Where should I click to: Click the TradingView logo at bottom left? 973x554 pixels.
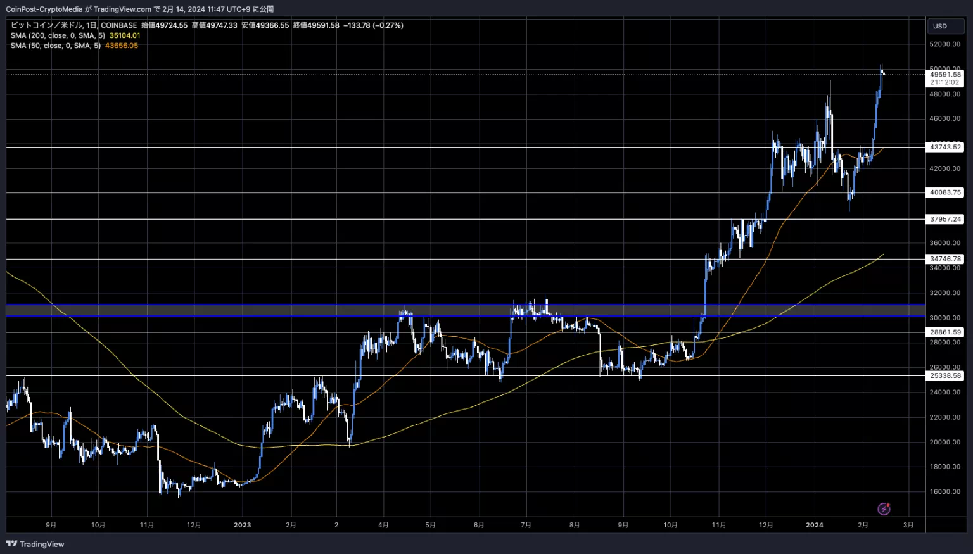pos(35,544)
